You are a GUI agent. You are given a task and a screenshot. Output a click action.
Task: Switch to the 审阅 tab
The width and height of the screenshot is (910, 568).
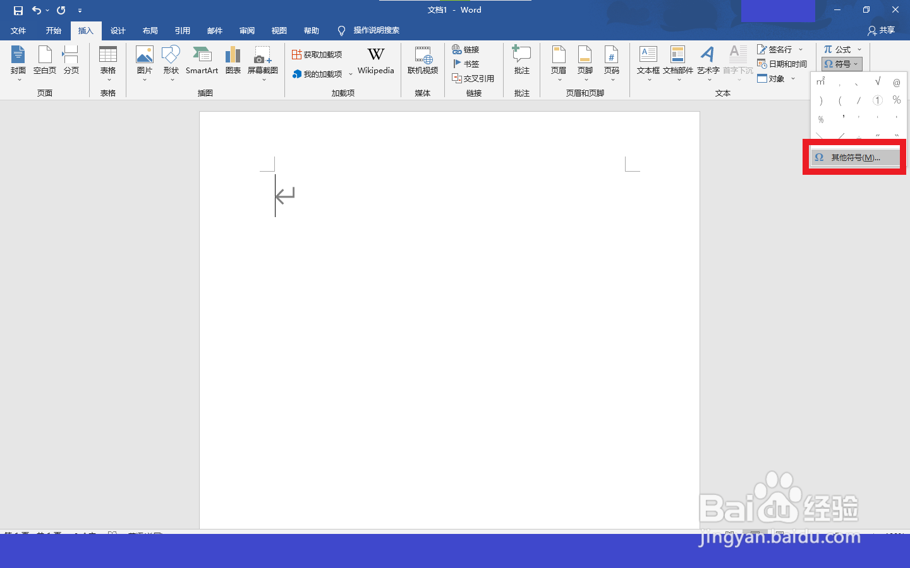click(x=246, y=30)
